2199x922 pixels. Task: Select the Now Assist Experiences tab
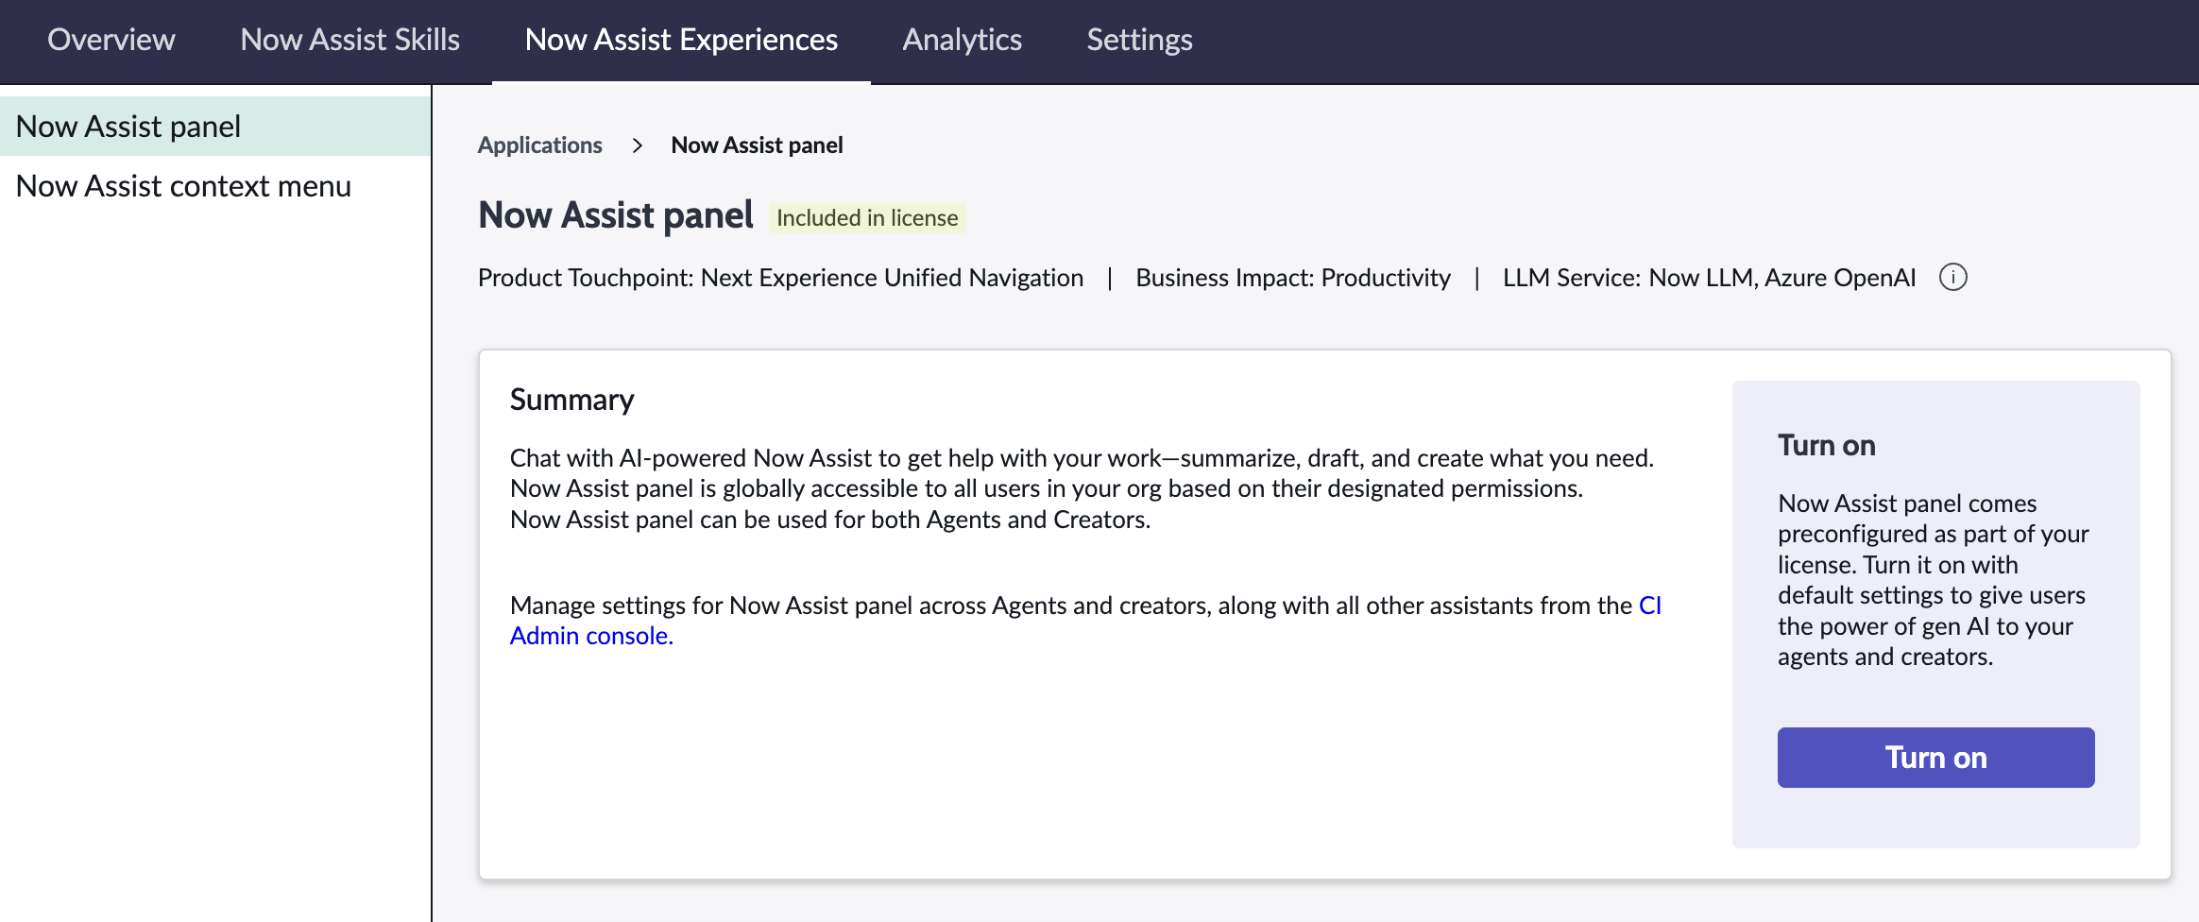681,40
